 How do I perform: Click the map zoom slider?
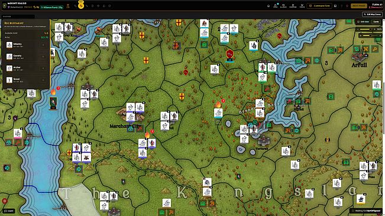click(366, 30)
